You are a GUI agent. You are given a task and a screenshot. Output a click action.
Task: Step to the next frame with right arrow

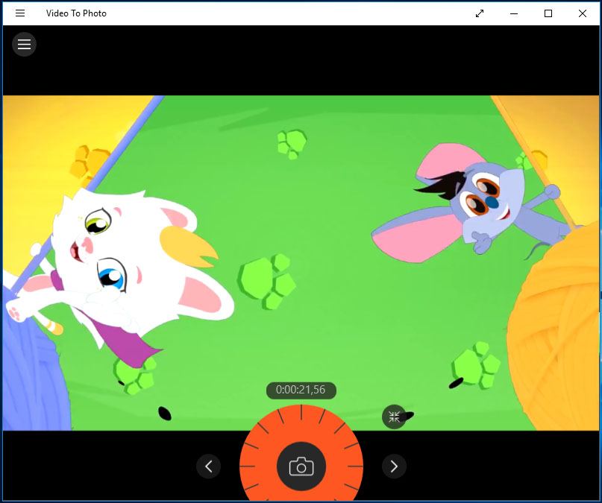[x=394, y=466]
